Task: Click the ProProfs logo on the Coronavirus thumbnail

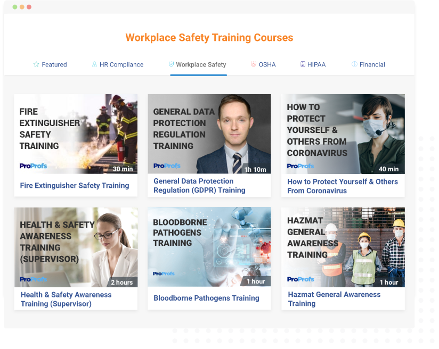Action: coord(300,166)
